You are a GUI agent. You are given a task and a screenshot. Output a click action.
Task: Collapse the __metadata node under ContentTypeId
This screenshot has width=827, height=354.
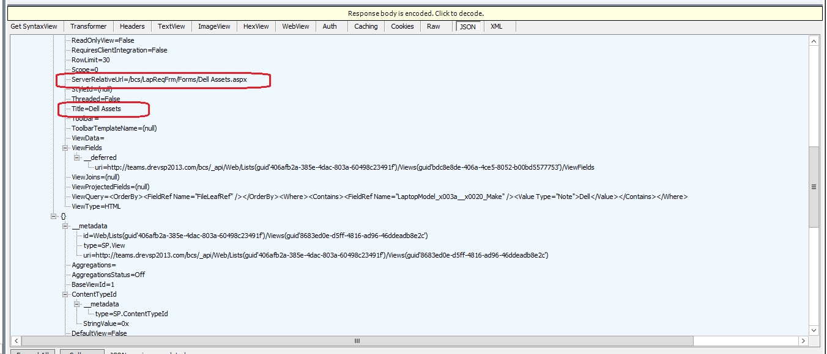point(76,304)
